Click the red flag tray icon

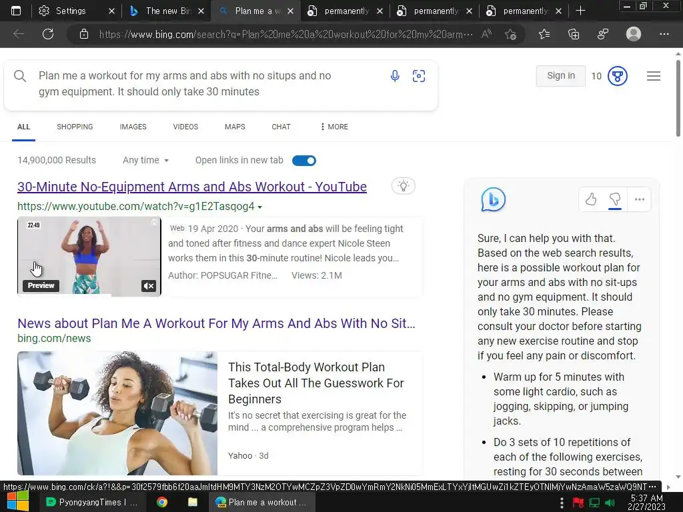(x=578, y=503)
